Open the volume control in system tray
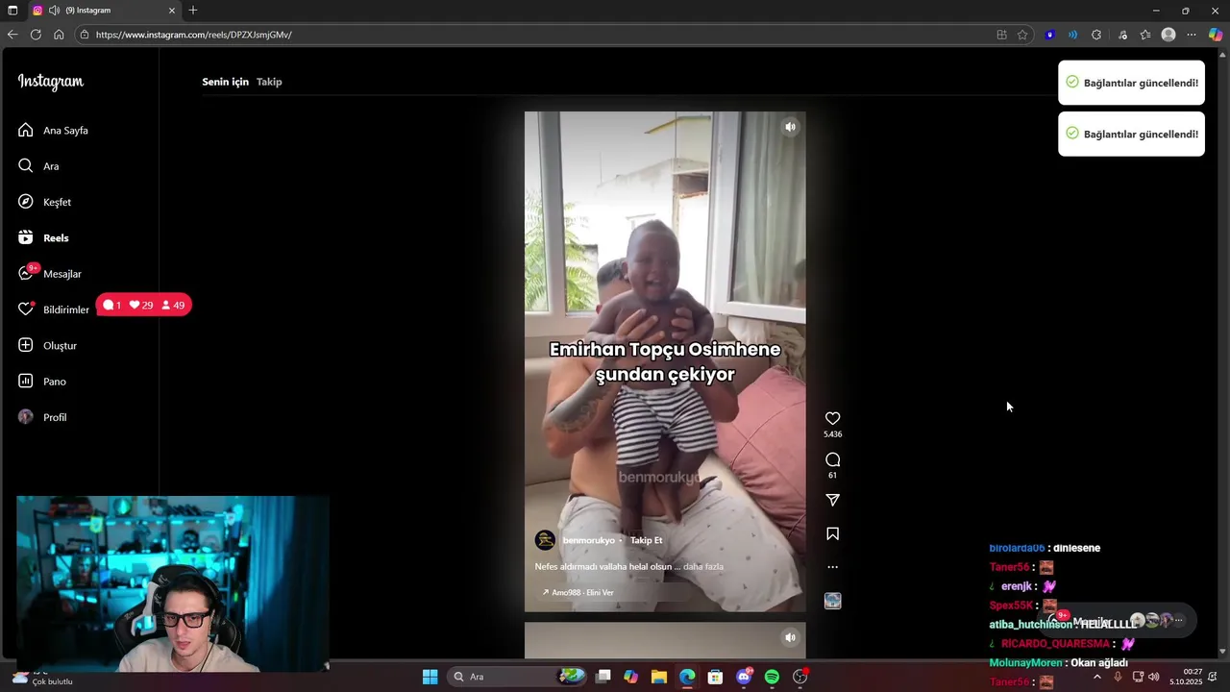Viewport: 1230px width, 692px height. coord(1154,677)
